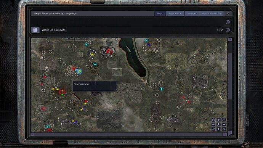
Task: Click the horizontal scrollbar track below the map
Action: (129, 134)
